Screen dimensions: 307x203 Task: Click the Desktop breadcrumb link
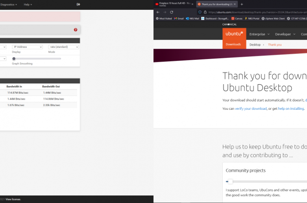[255, 45]
